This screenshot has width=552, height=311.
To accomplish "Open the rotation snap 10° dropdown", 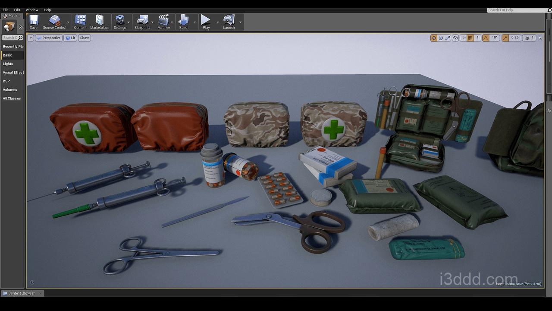I will click(x=495, y=38).
